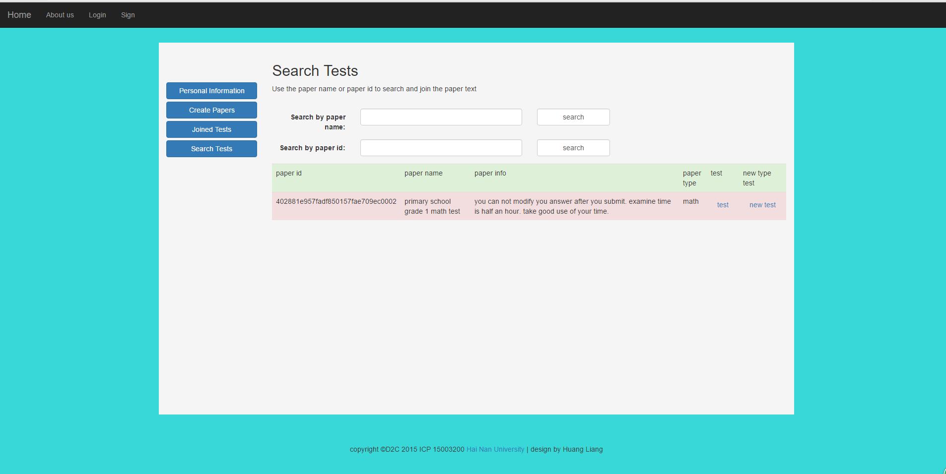Click the Sign nav item

(128, 15)
